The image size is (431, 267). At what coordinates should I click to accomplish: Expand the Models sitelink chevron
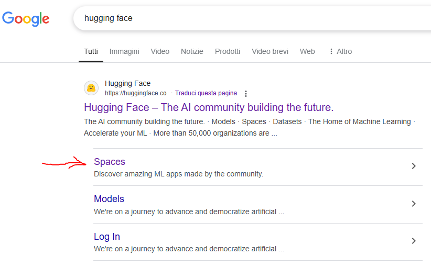click(x=414, y=204)
